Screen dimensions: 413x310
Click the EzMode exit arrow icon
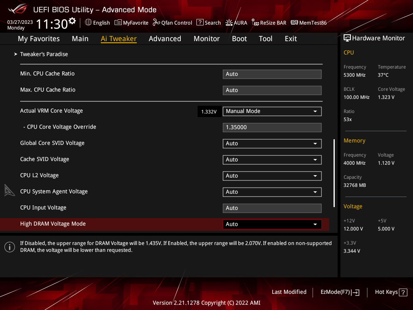click(356, 292)
